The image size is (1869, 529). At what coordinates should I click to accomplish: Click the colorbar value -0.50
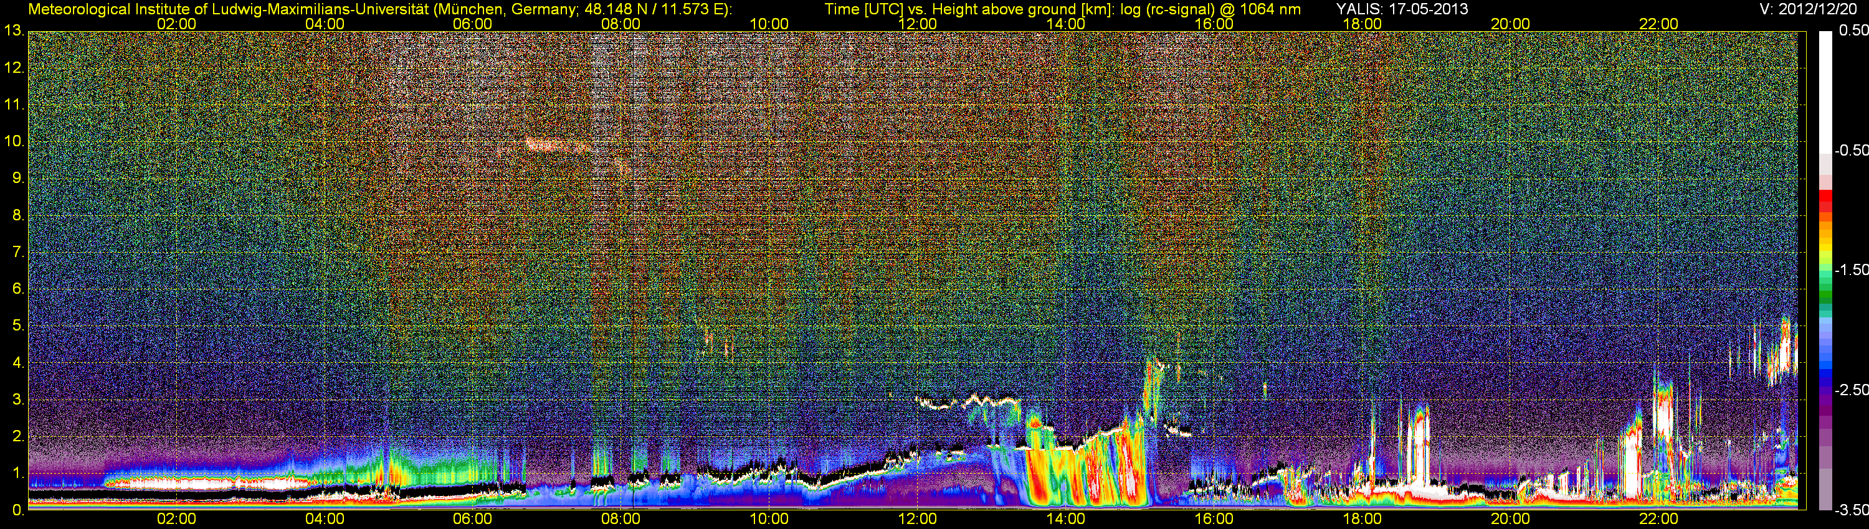coord(1852,150)
